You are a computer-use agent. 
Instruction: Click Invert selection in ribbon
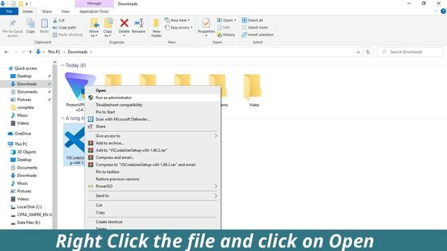(258, 34)
